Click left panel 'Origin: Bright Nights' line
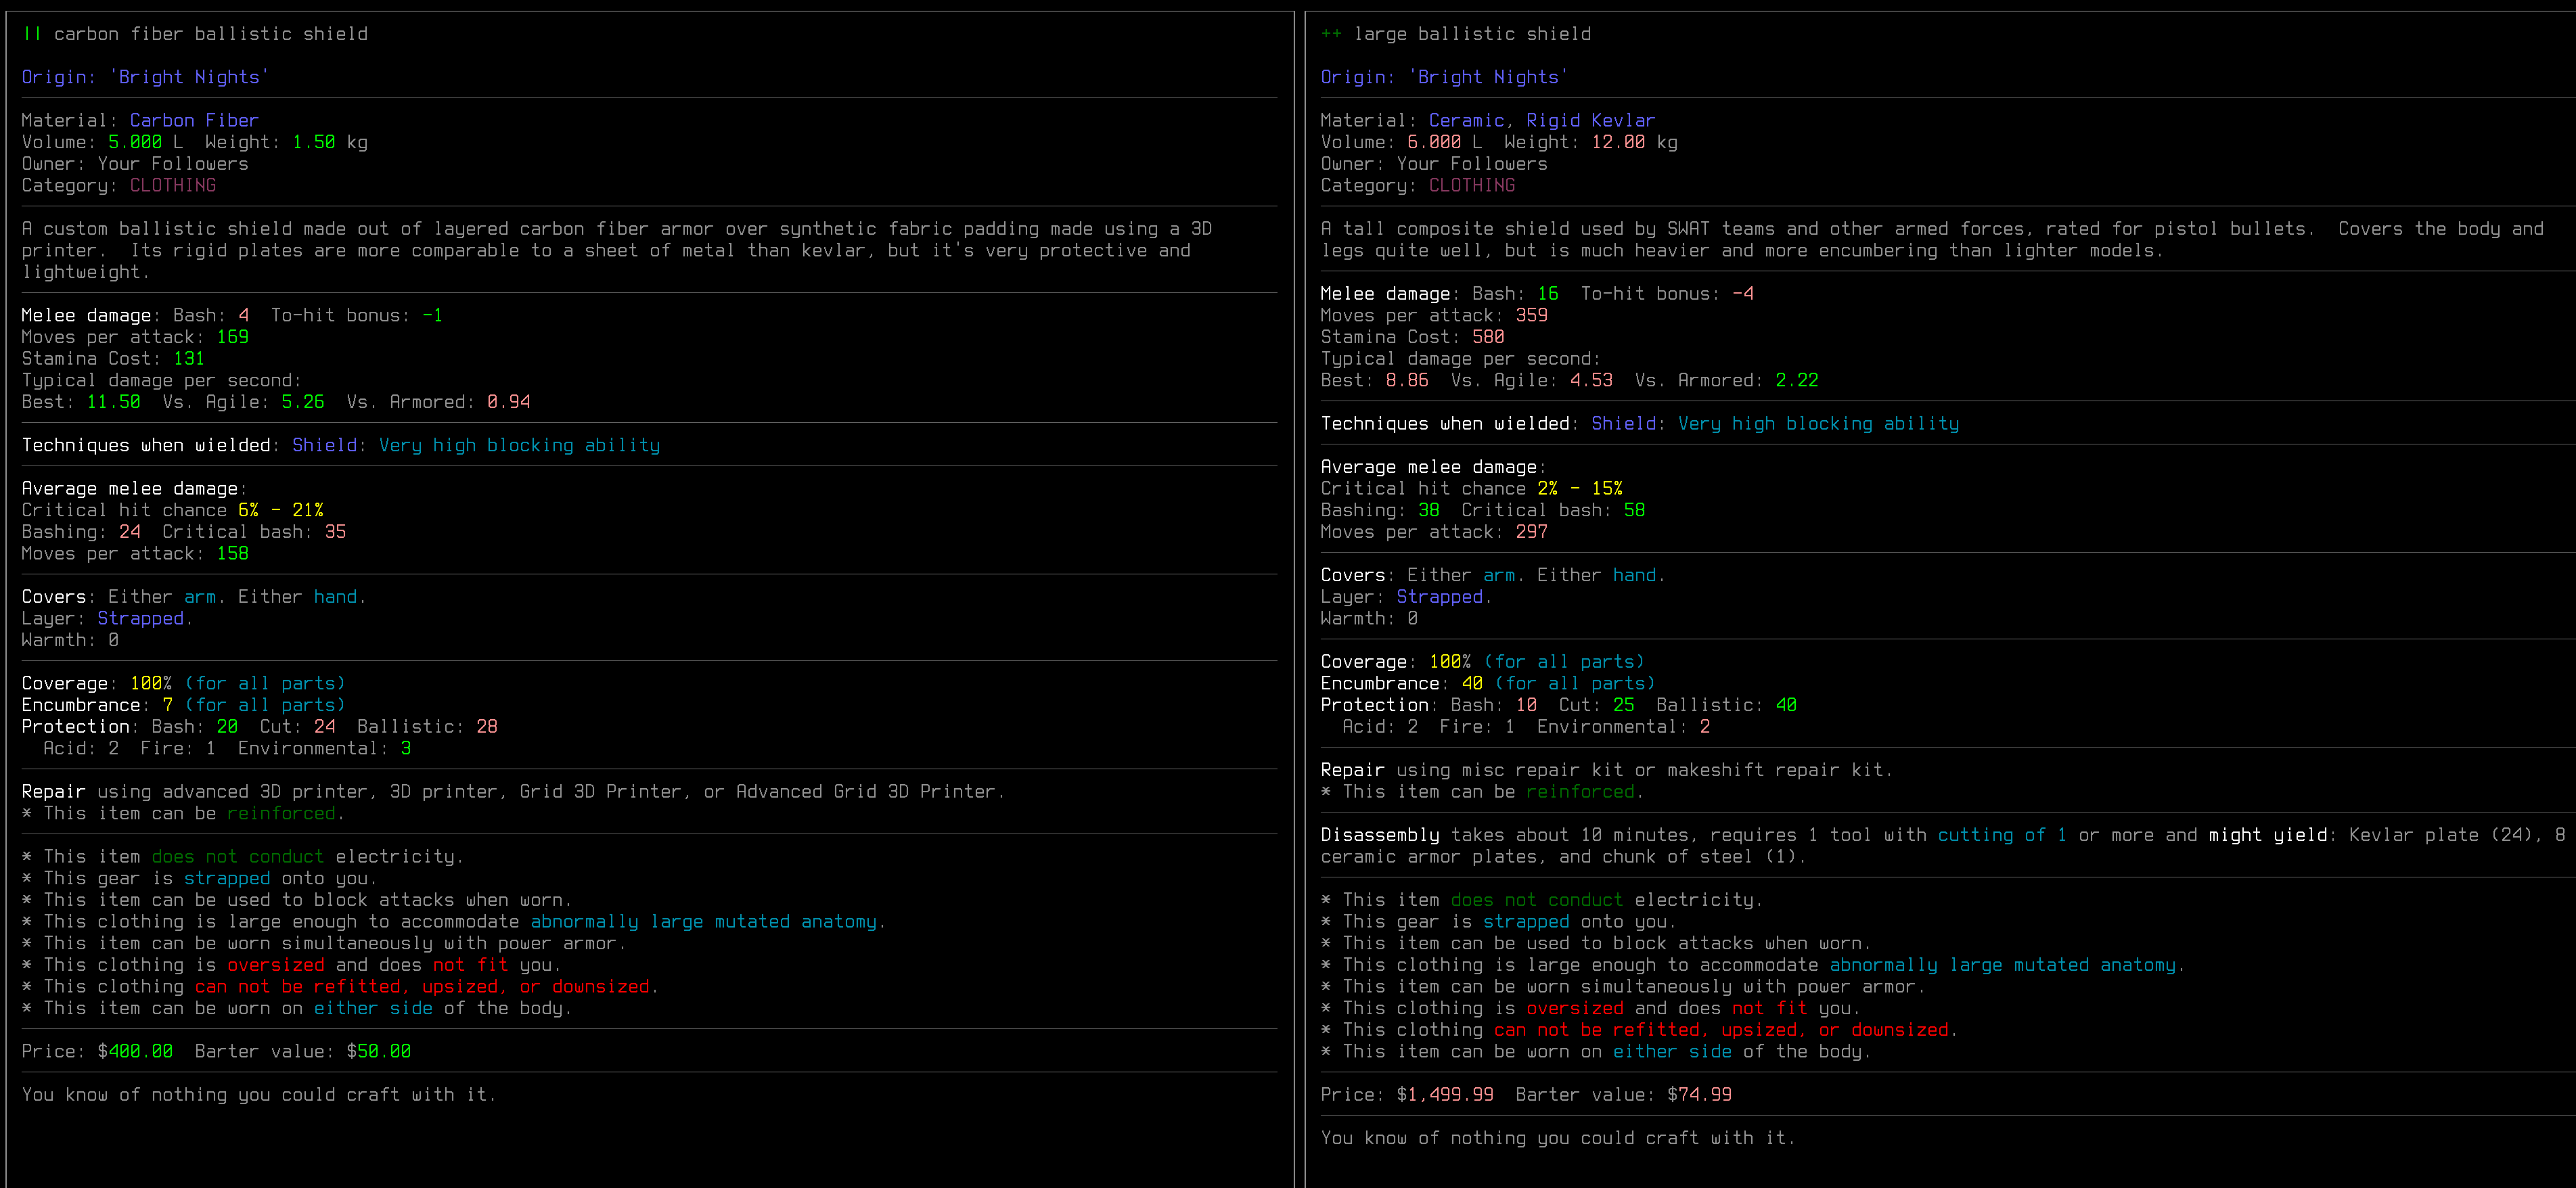 pos(145,77)
